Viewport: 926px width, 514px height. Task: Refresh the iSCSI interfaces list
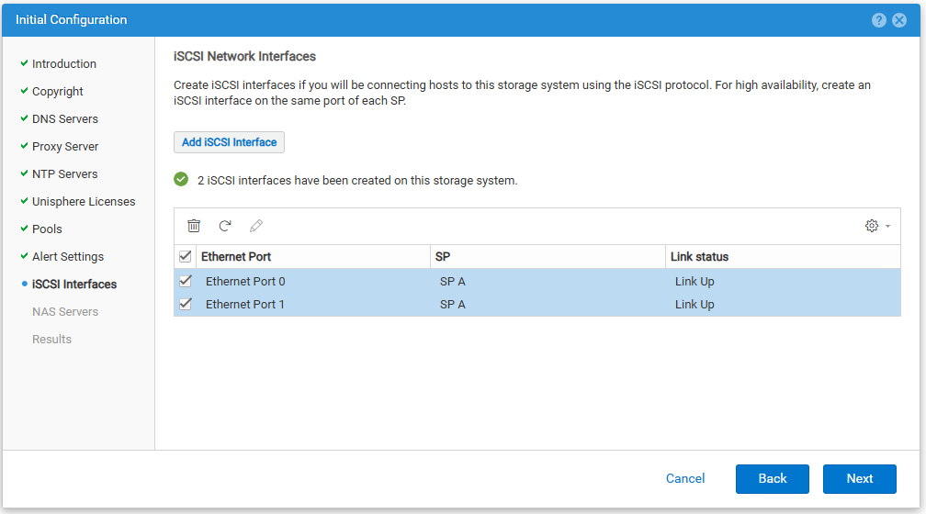pyautogui.click(x=225, y=226)
